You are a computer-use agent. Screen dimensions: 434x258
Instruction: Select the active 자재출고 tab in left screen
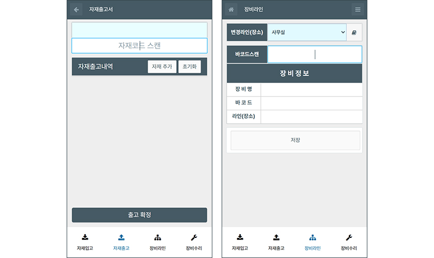coord(121,242)
